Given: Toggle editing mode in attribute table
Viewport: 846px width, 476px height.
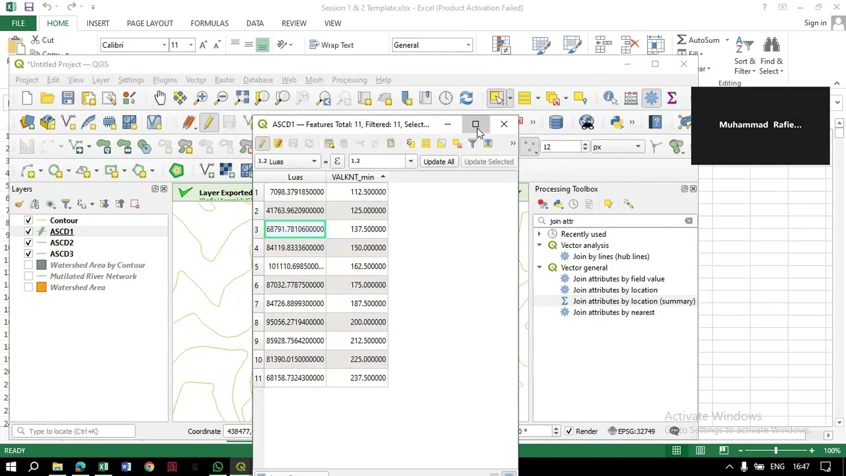Looking at the screenshot, I should coord(262,143).
